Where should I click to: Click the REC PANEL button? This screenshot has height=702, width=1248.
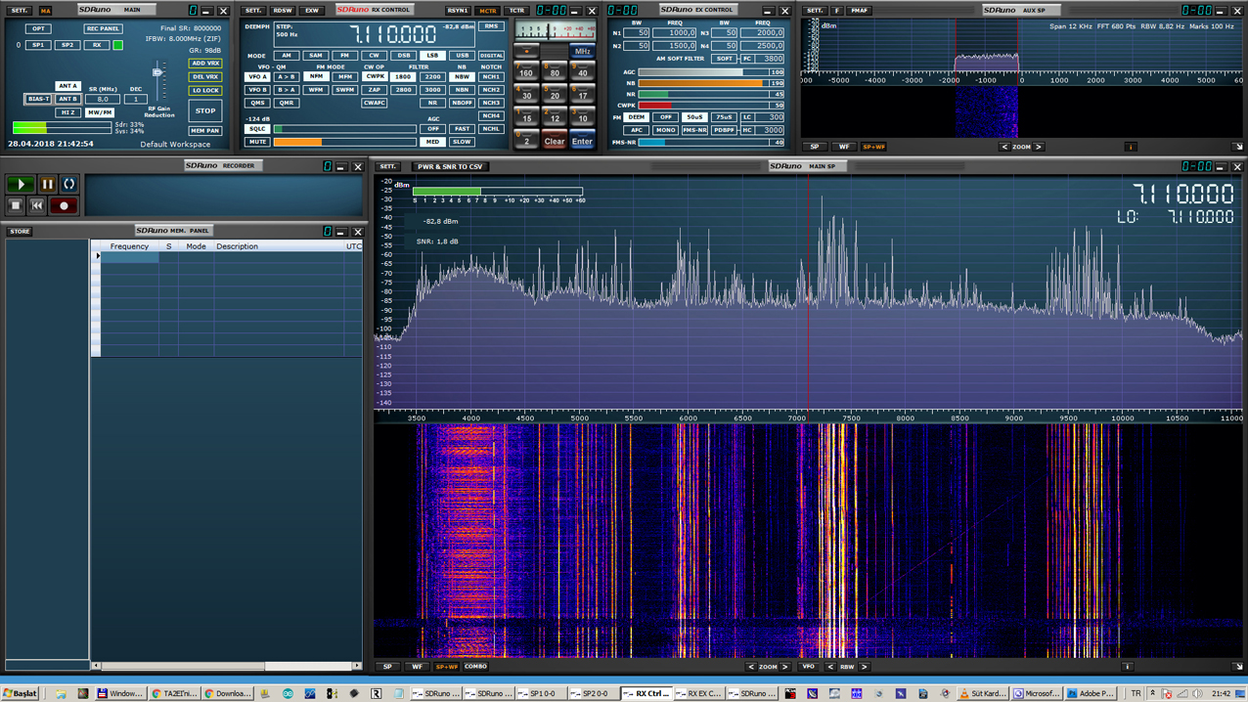click(x=103, y=29)
